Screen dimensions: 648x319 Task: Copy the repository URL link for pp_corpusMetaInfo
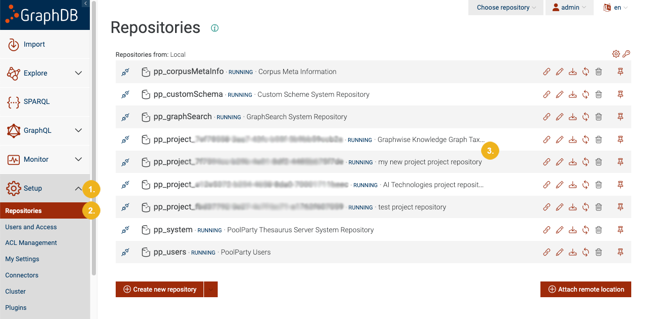tap(547, 72)
